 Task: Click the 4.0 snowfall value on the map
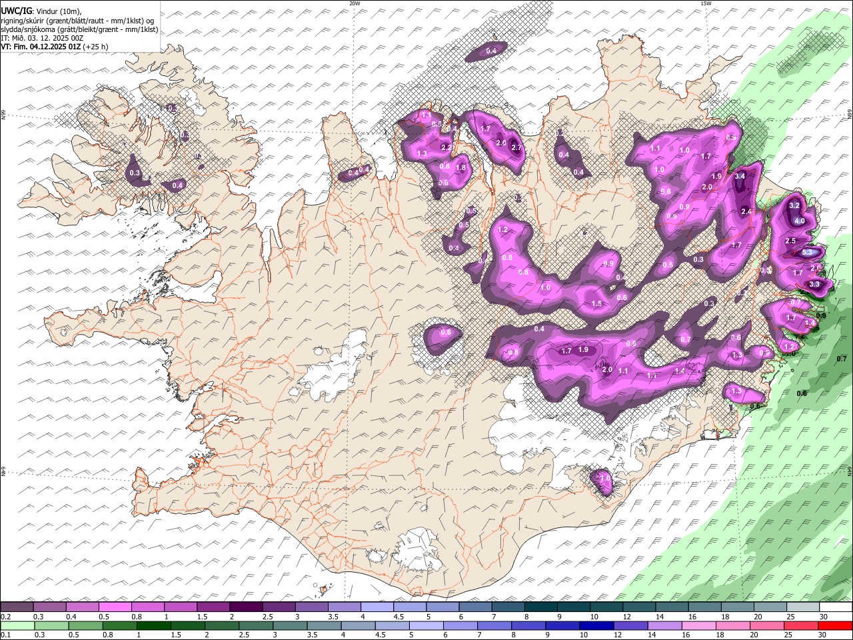pos(800,221)
